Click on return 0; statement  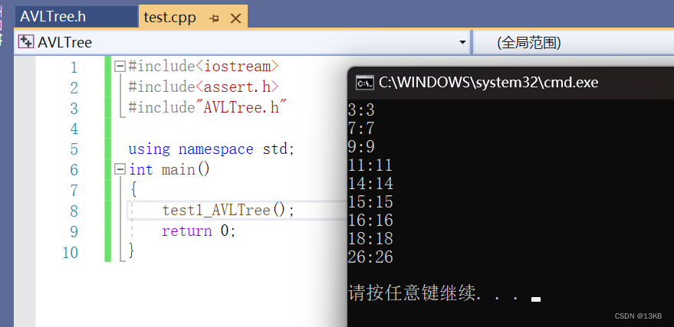point(199,231)
